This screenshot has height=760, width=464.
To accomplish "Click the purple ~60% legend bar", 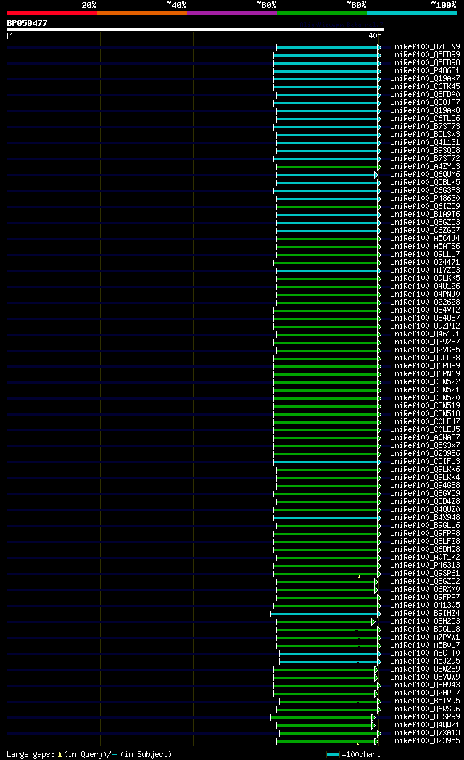I will coord(232,13).
